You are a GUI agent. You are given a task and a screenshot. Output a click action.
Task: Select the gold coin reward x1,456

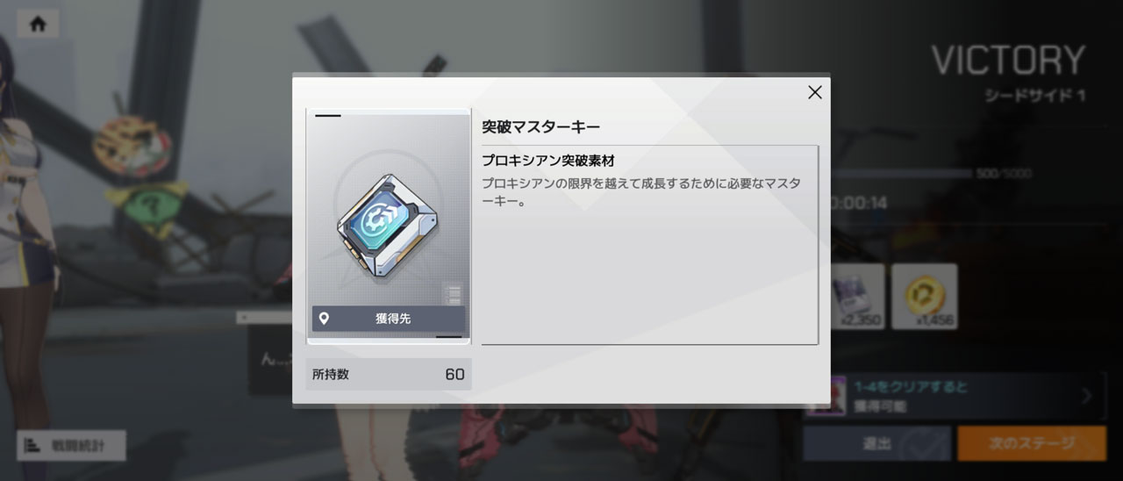925,297
